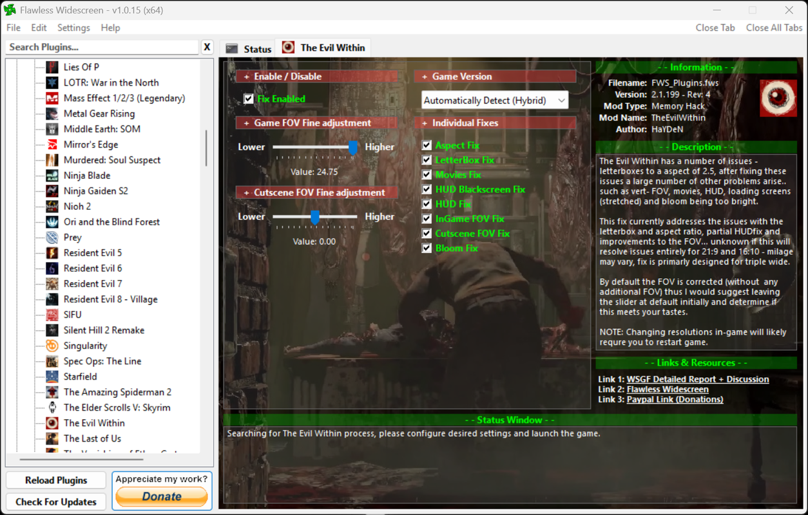Click the Silent Hill 2 Remake icon
The image size is (808, 515).
pos(52,330)
